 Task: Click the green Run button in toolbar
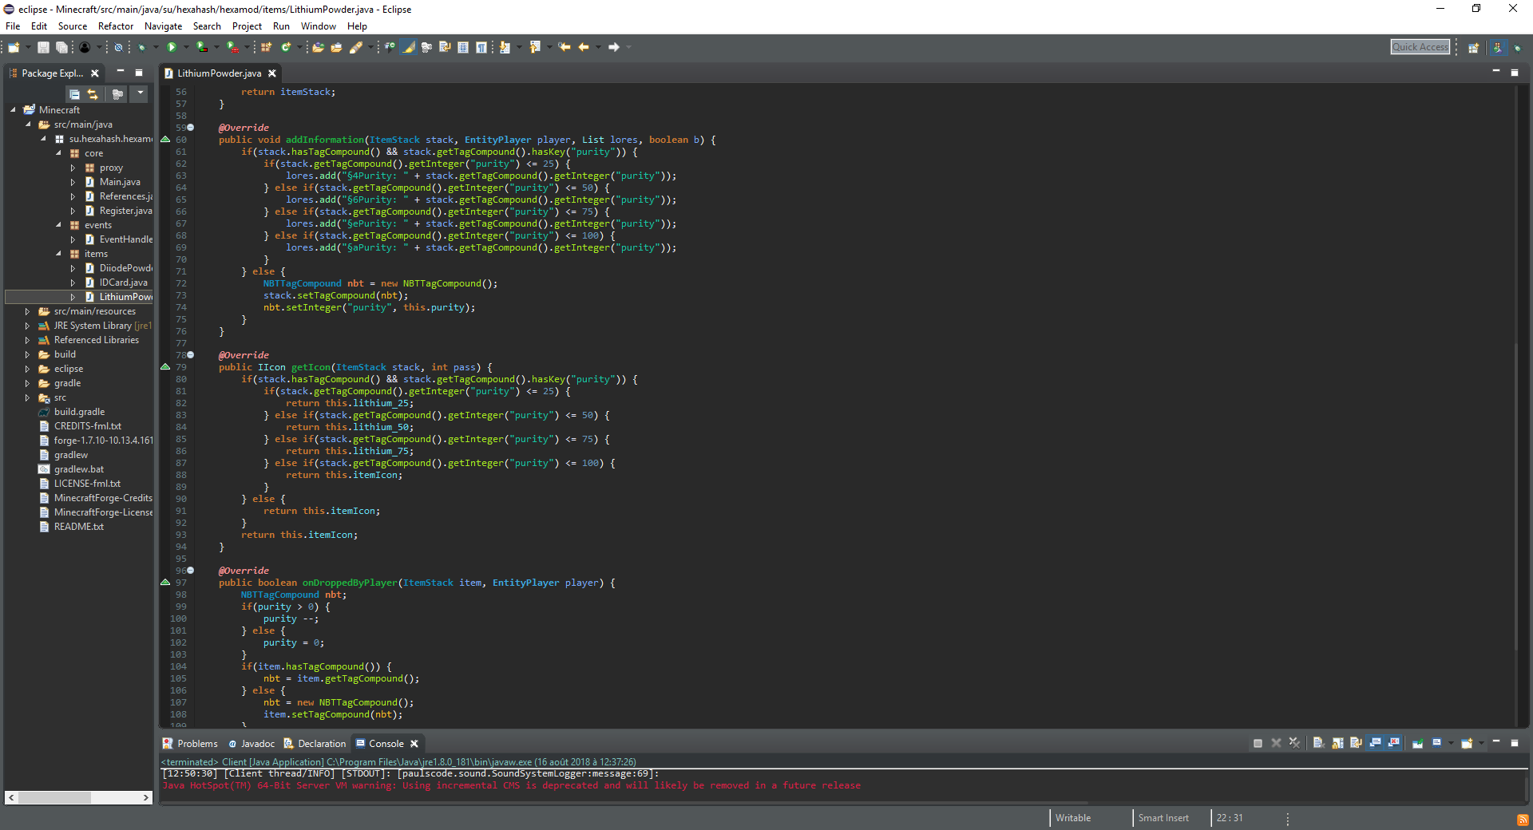point(171,48)
